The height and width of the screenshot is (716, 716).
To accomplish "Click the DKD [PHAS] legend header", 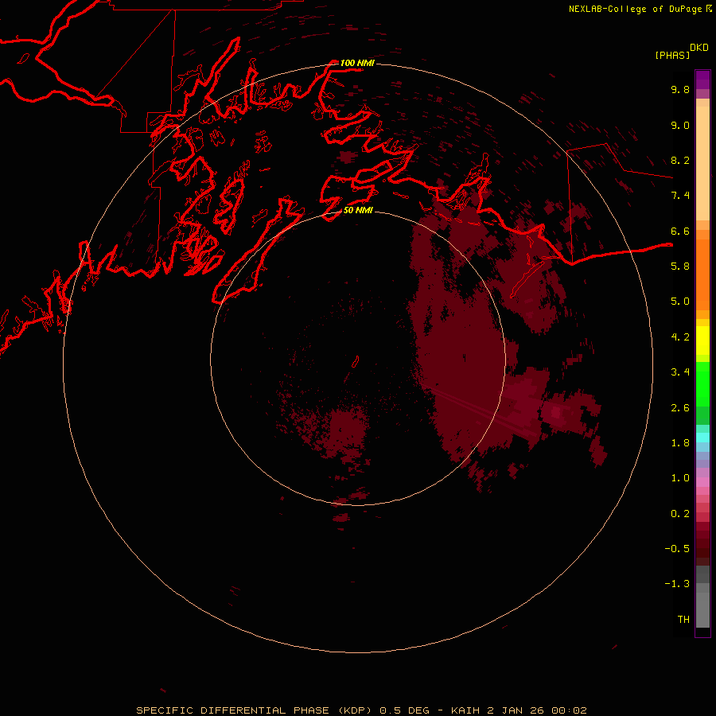I will click(x=682, y=52).
